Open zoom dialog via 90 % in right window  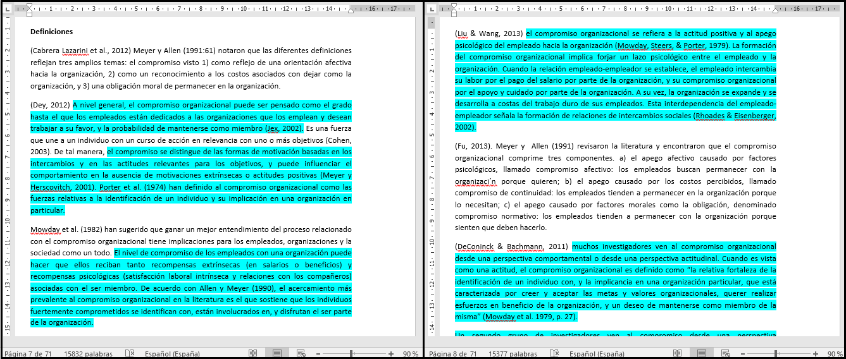(x=835, y=353)
